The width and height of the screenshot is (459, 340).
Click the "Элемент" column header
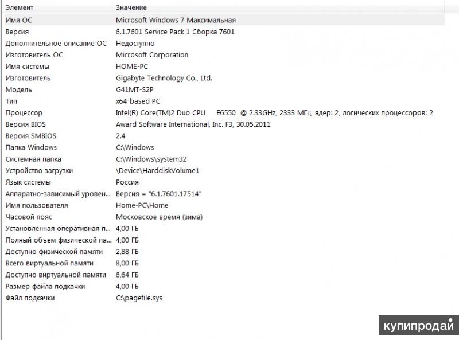pos(20,7)
